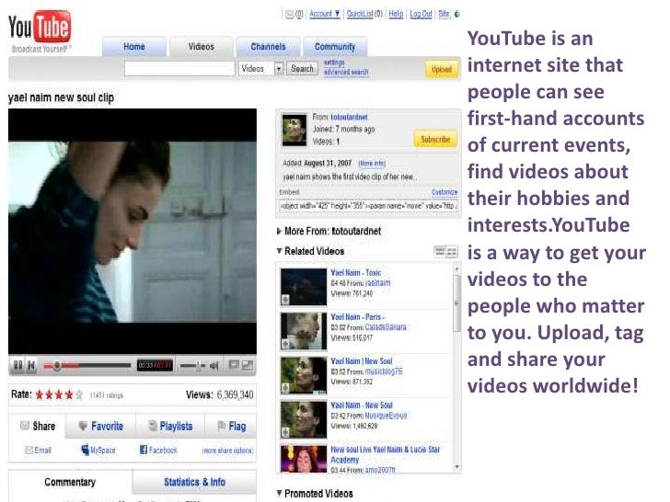Go to the Community tab
Image resolution: width=670 pixels, height=502 pixels.
[x=335, y=47]
